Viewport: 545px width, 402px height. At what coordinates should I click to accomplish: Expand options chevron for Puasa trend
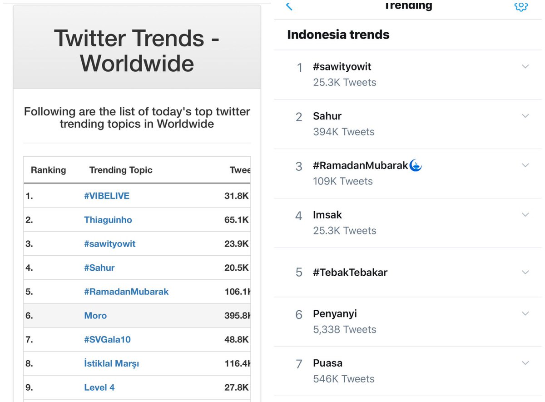coord(525,363)
